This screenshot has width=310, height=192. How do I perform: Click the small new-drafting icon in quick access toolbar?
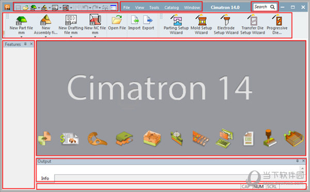[x=55, y=8]
